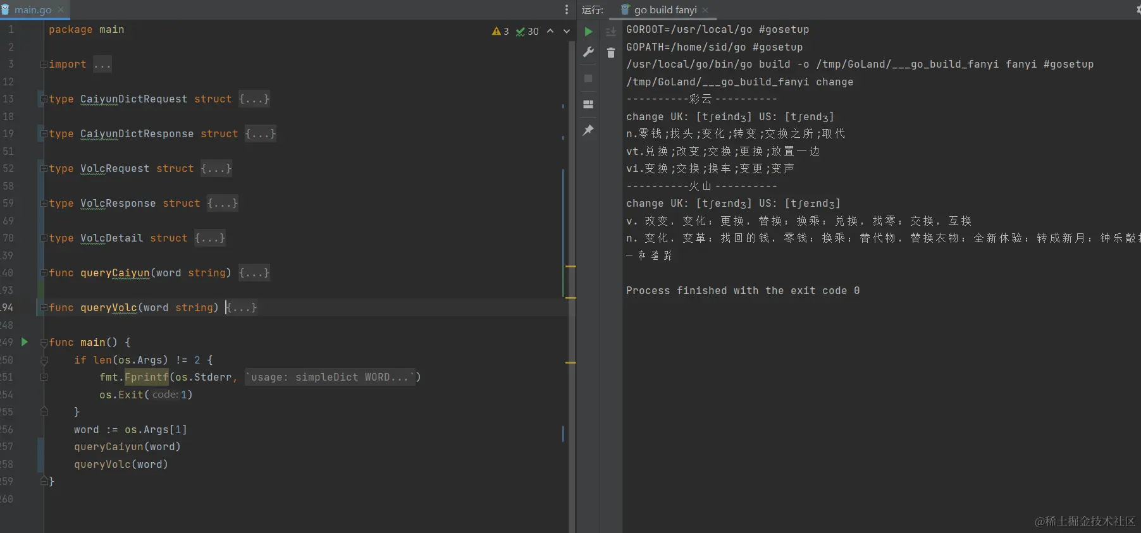Go to previous highlighted error arrow

550,31
